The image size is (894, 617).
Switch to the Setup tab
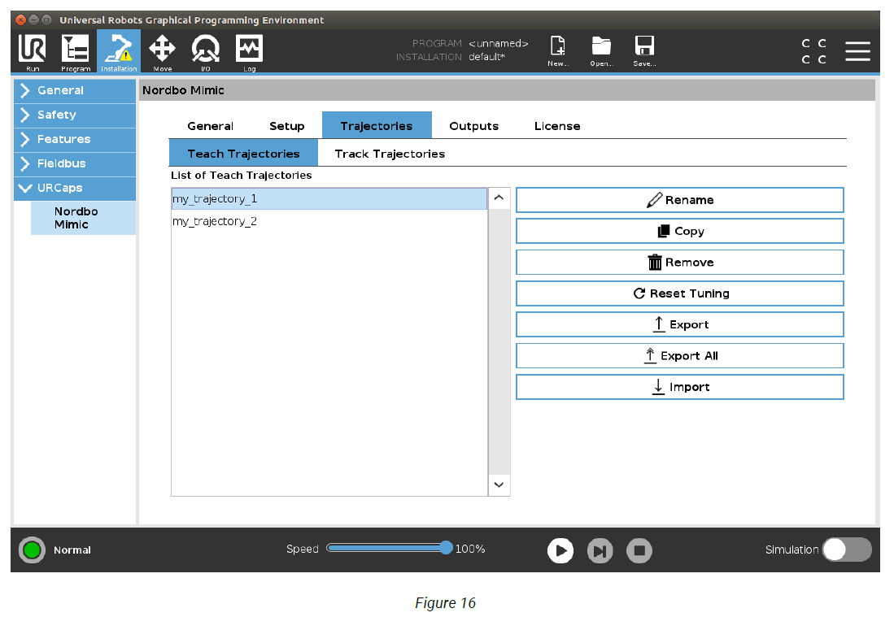coord(287,126)
